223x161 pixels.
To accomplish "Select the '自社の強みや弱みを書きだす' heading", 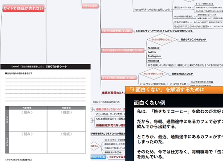I will pos(19,73).
